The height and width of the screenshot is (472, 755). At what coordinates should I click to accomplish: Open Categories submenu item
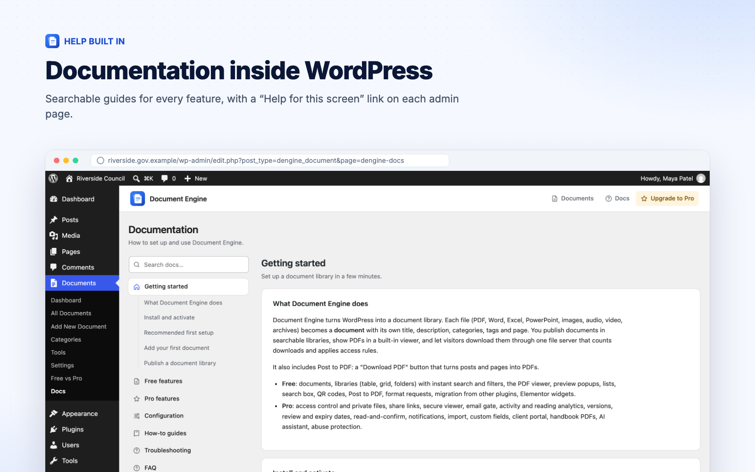coord(66,339)
